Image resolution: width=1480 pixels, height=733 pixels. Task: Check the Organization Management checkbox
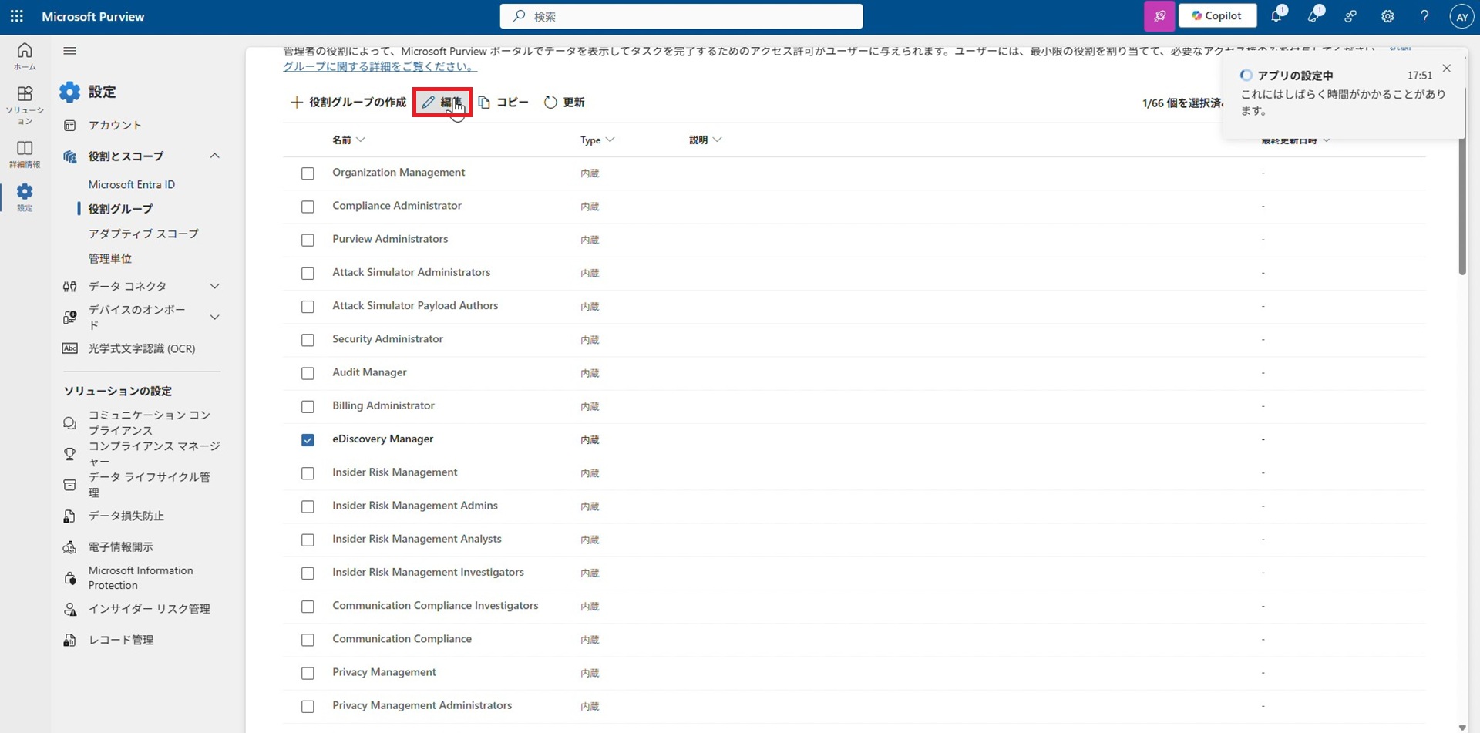click(x=308, y=173)
